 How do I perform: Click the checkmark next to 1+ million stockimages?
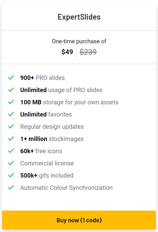coord(11,139)
